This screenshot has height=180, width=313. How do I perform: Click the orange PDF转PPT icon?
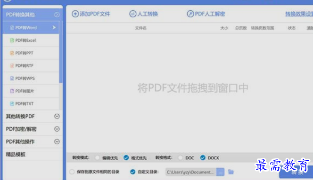(12, 53)
